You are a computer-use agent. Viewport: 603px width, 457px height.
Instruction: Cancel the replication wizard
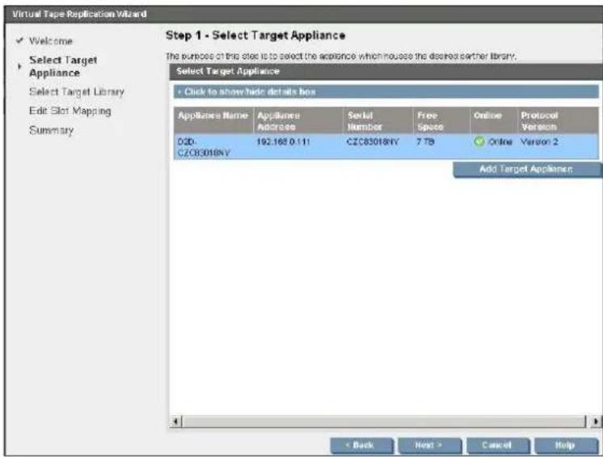[498, 446]
